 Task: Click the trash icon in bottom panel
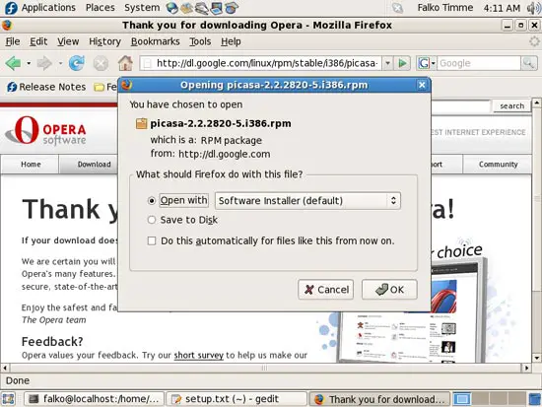click(535, 399)
